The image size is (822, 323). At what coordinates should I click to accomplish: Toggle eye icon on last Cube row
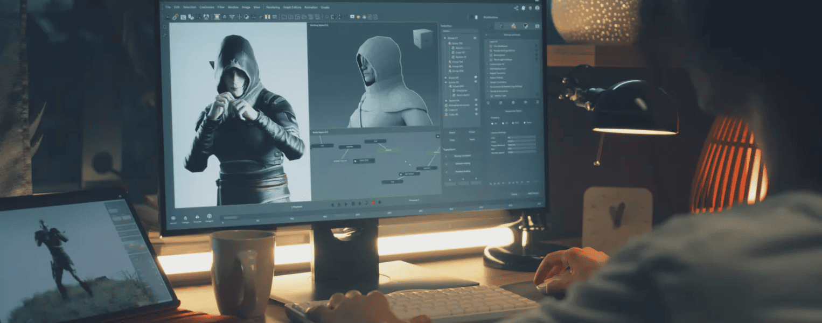(x=476, y=114)
